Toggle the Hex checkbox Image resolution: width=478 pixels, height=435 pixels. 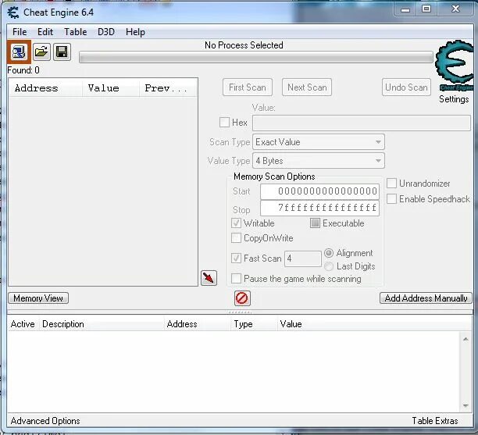[x=224, y=123]
